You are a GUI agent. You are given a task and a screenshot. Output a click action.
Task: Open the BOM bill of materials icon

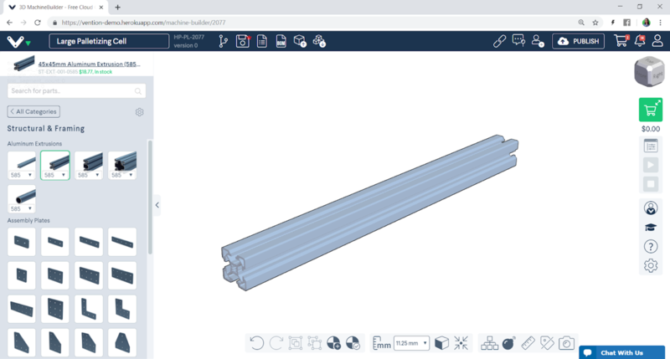(281, 41)
